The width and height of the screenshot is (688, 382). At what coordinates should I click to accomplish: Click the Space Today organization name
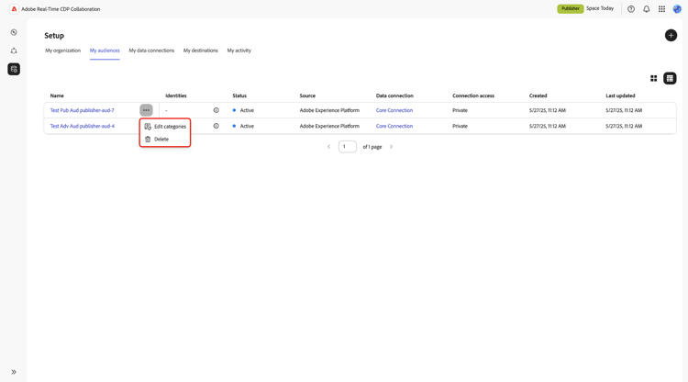(600, 8)
